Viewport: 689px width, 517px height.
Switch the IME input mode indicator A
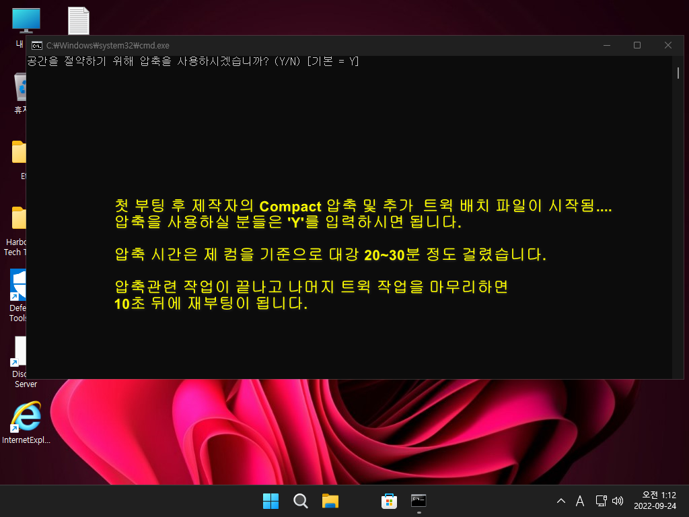(x=580, y=501)
